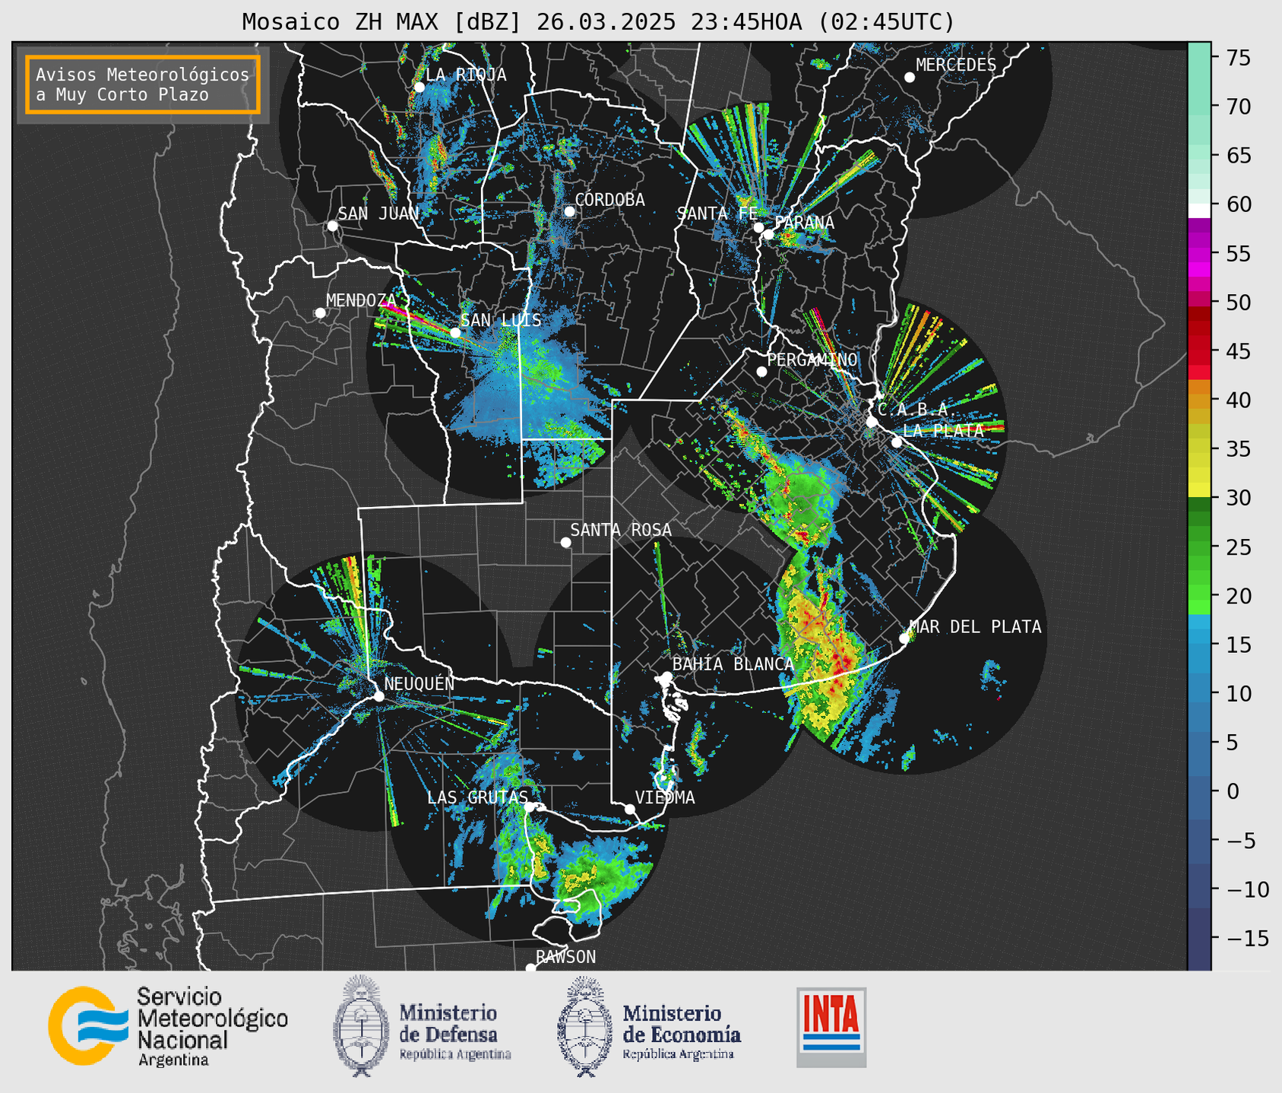
Task: Click the La Rioja city marker dot
Action: [419, 87]
